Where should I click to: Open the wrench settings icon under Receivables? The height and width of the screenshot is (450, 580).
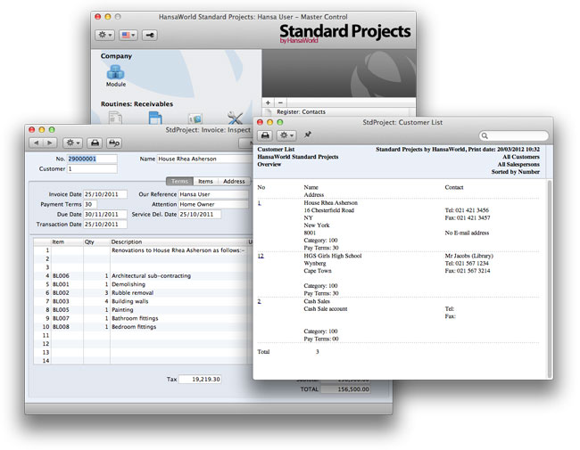[x=236, y=119]
